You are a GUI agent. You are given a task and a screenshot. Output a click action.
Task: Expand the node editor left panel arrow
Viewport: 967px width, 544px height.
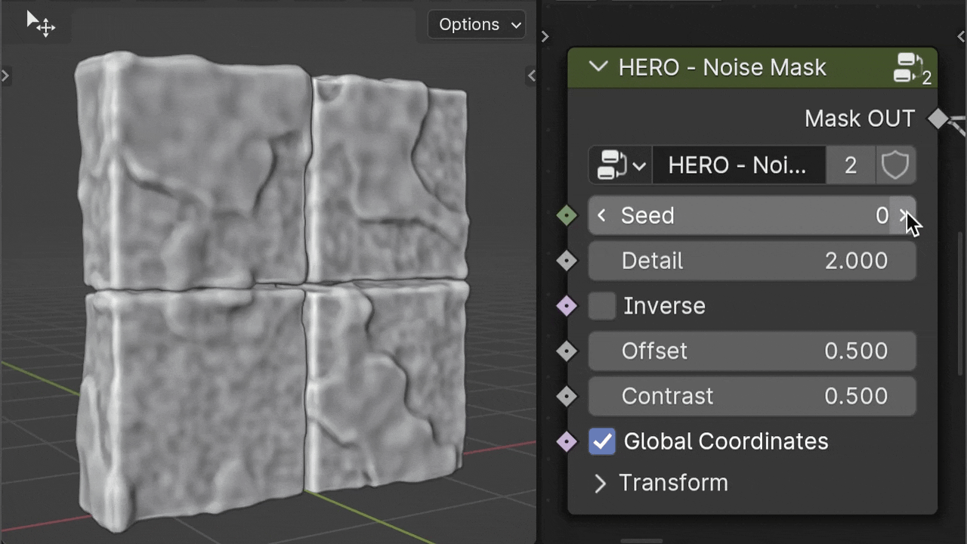tap(545, 36)
